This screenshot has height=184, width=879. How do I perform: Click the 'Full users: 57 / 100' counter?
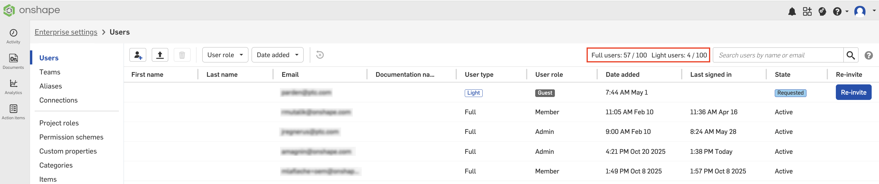coord(619,55)
